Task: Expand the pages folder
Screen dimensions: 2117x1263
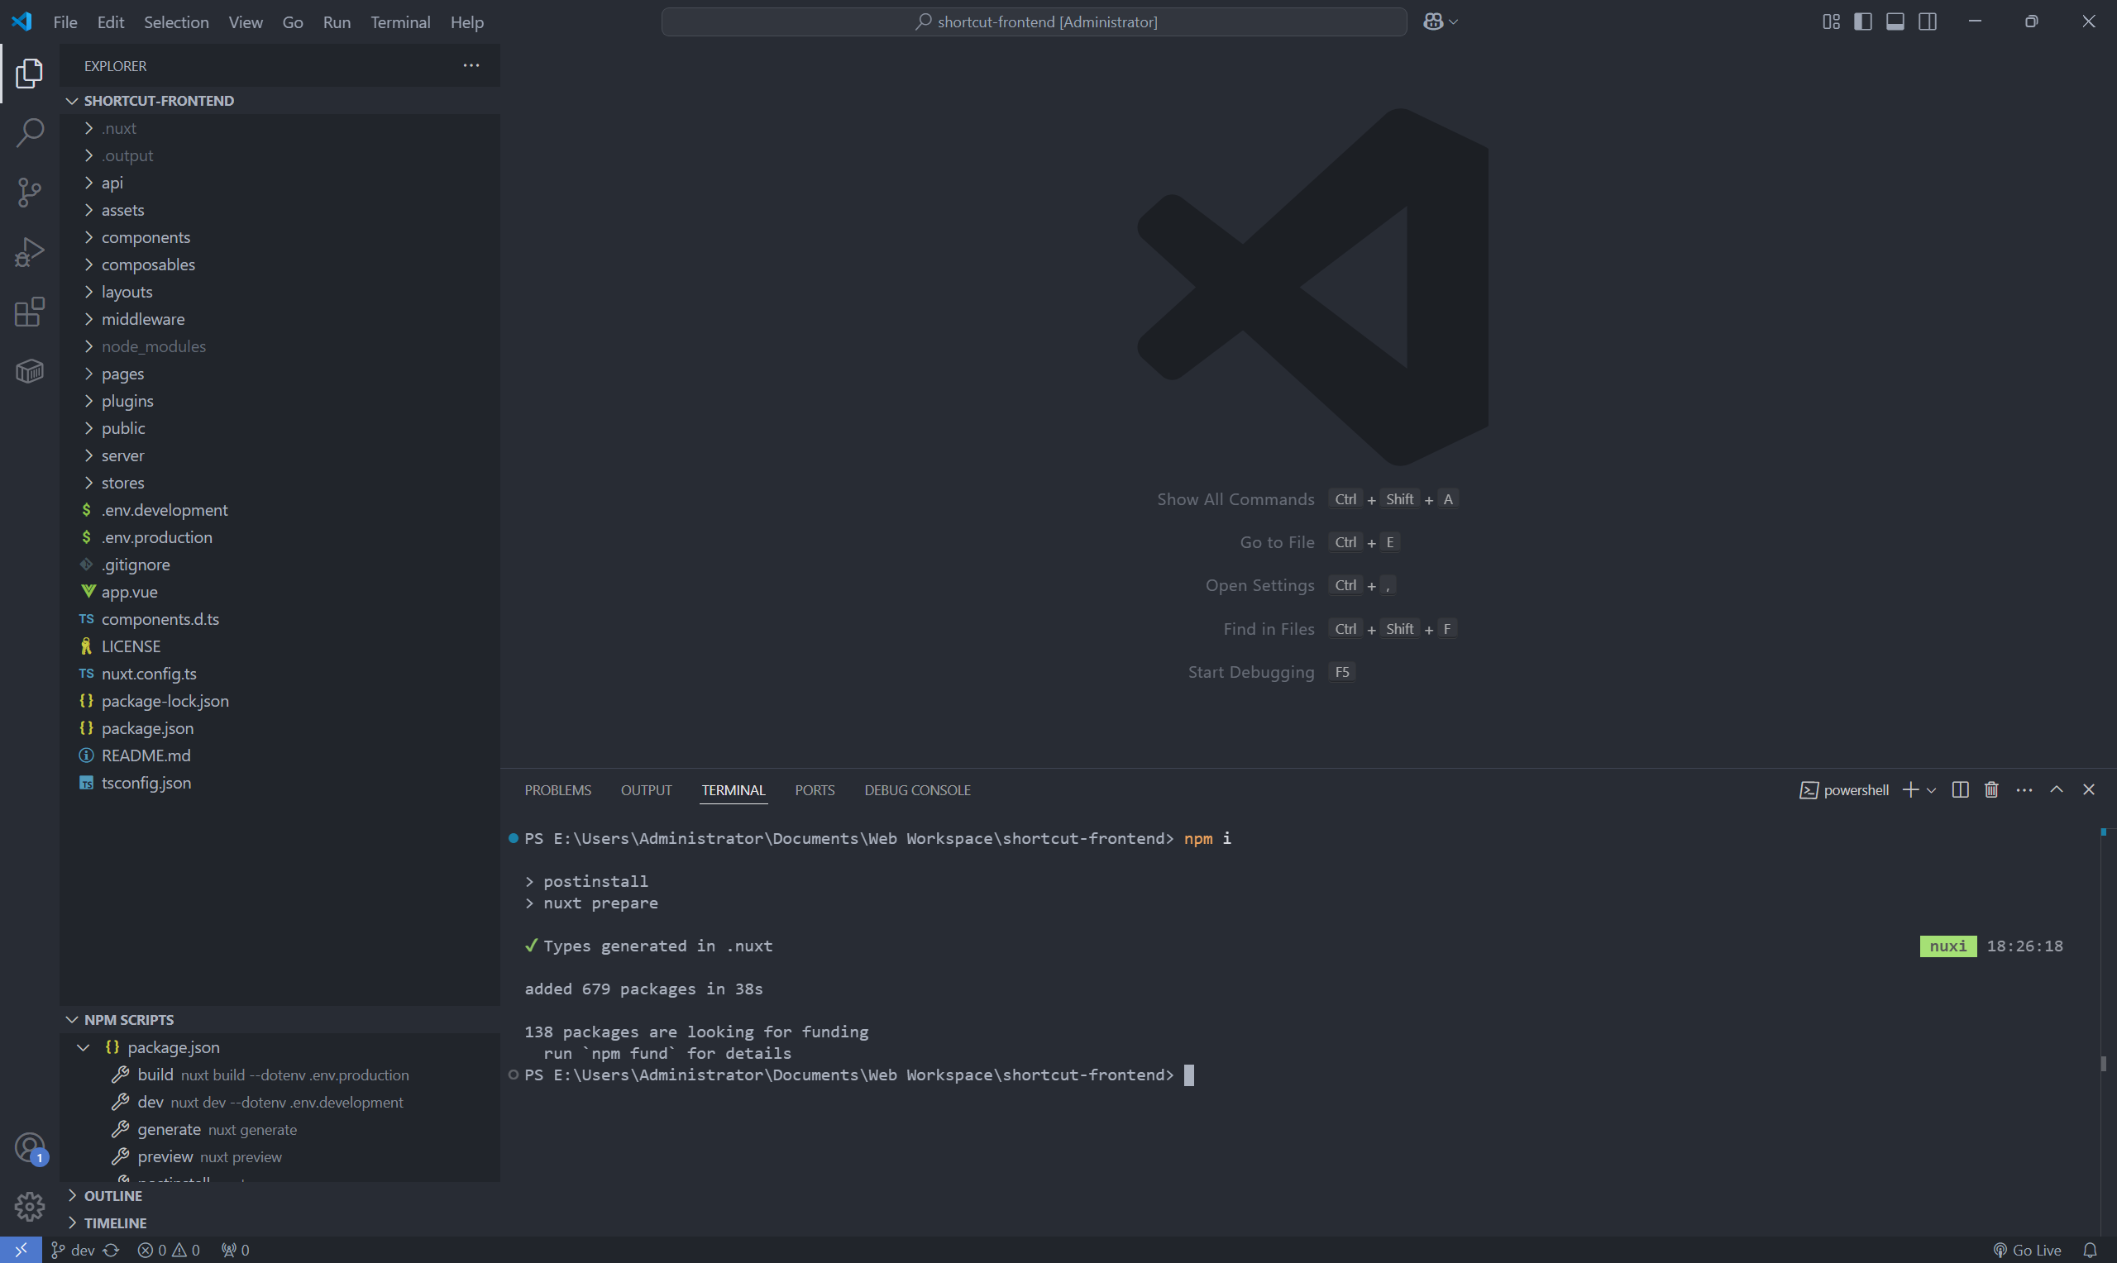Action: point(280,374)
